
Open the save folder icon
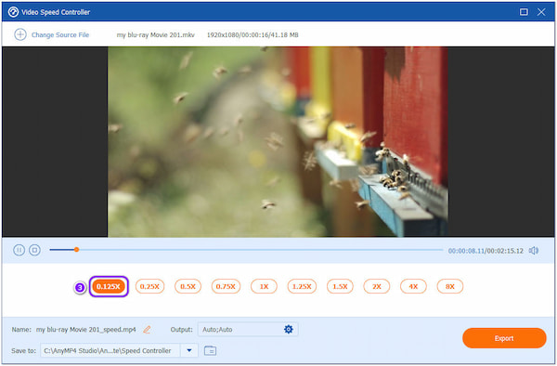coord(211,351)
